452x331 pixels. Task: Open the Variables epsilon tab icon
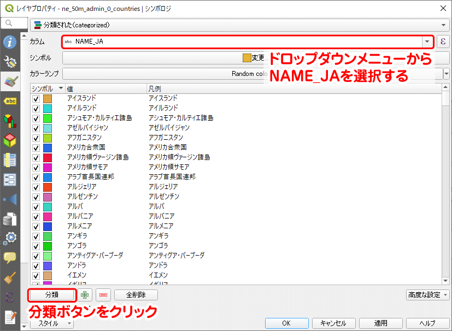click(10, 297)
